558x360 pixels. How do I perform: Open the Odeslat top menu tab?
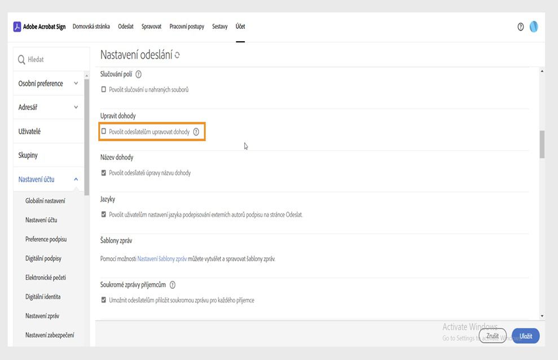(x=126, y=27)
